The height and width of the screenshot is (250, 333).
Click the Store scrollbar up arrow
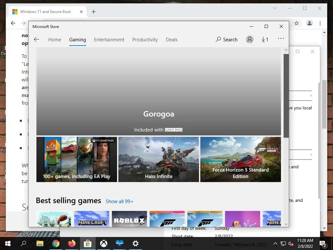coord(286,50)
